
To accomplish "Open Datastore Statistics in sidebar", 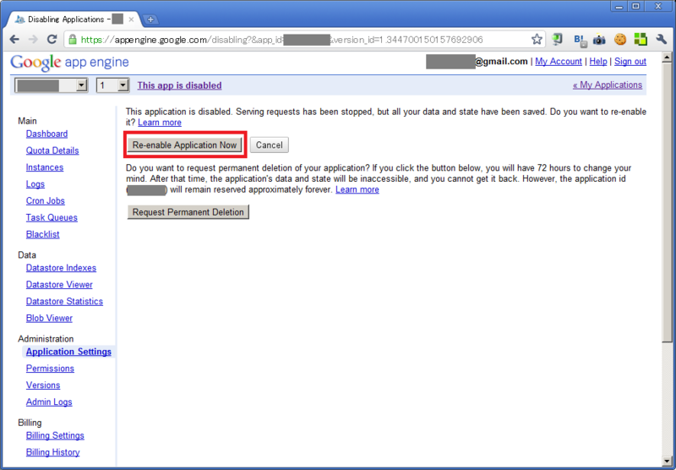I will (x=64, y=302).
